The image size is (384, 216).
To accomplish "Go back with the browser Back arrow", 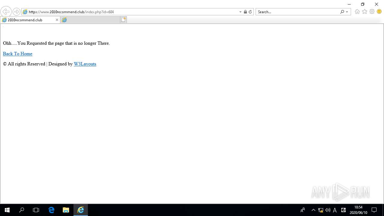I will (x=6, y=12).
